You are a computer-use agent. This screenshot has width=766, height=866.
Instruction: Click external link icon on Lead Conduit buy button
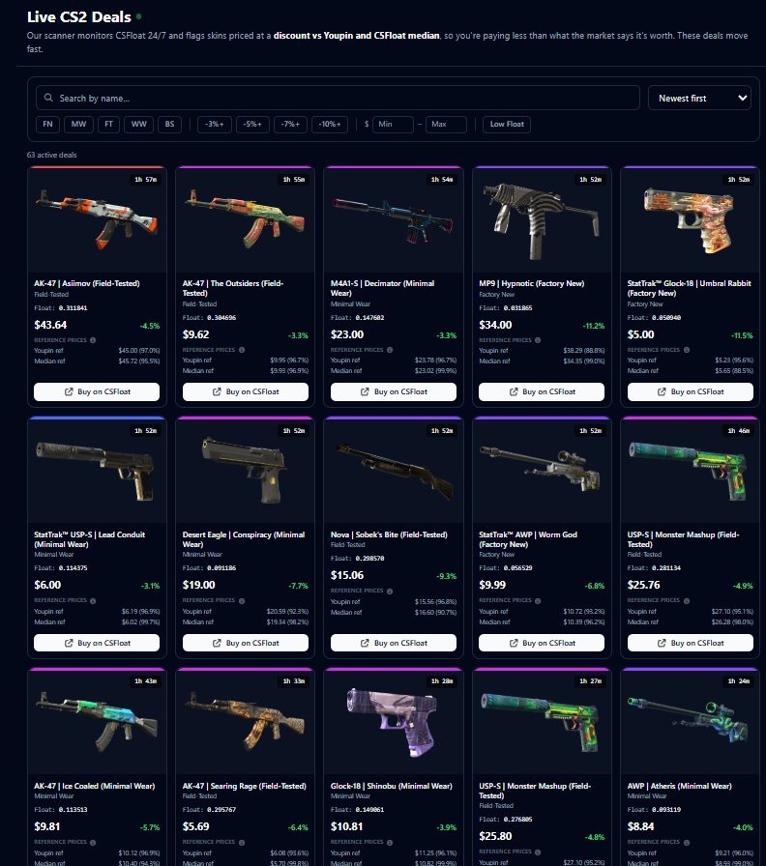(x=69, y=643)
